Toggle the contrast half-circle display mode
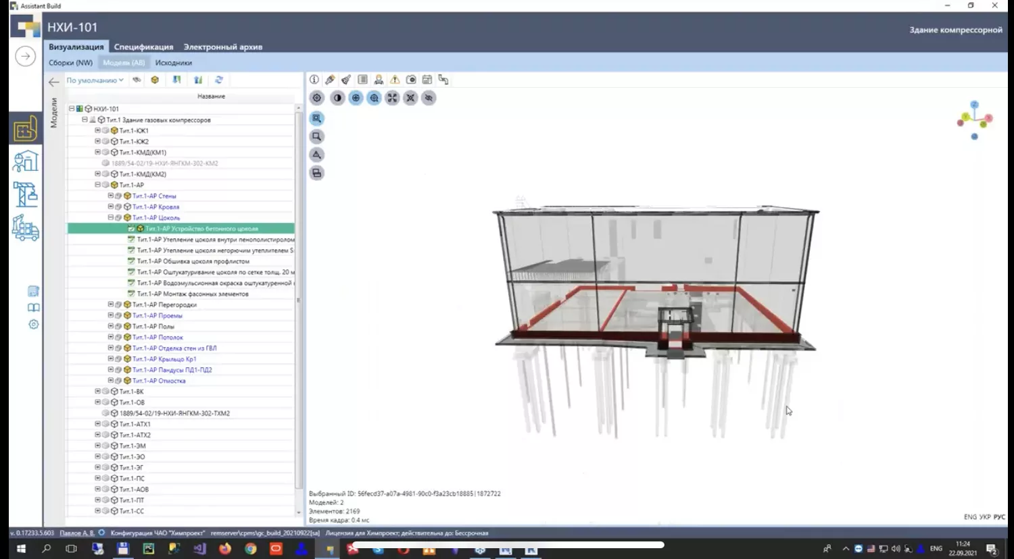The width and height of the screenshot is (1014, 559). (x=337, y=98)
